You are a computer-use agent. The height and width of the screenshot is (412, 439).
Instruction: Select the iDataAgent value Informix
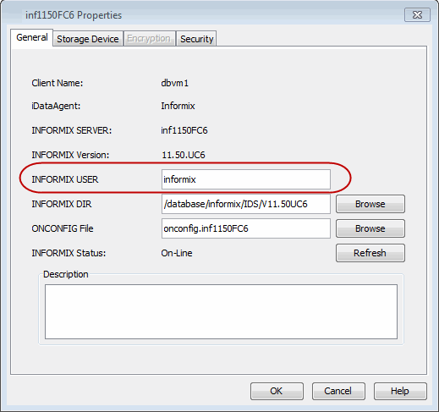click(x=178, y=106)
